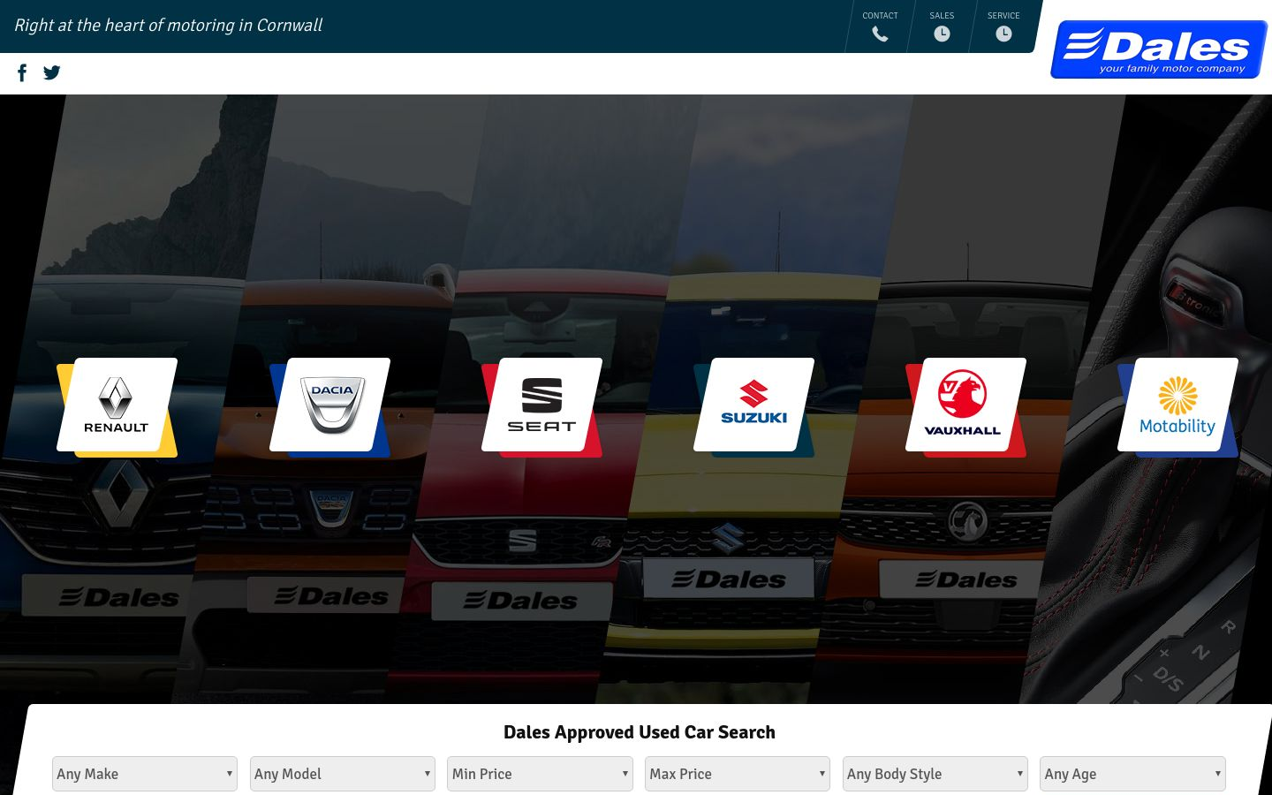The width and height of the screenshot is (1272, 795).
Task: Choose the Dacia brand badge
Action: coord(329,406)
